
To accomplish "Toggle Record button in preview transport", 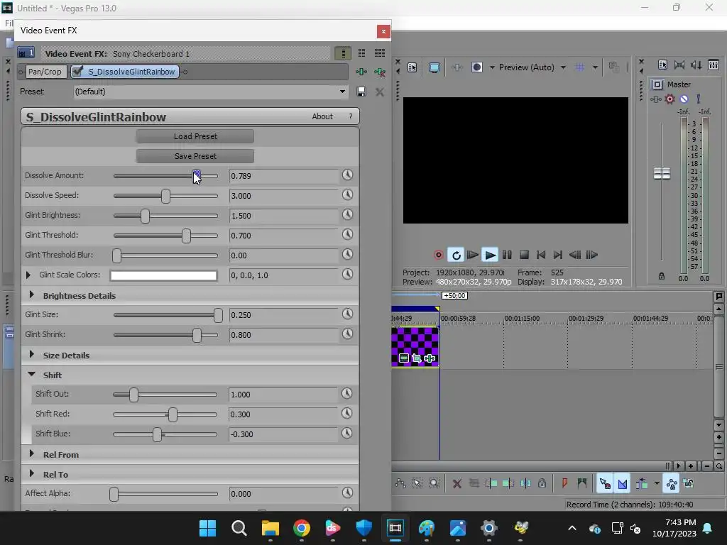I will click(x=438, y=255).
